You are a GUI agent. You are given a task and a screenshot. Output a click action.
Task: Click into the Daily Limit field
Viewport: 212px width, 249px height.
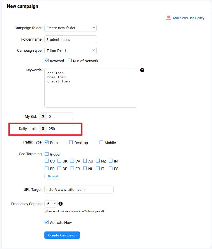click(60, 129)
